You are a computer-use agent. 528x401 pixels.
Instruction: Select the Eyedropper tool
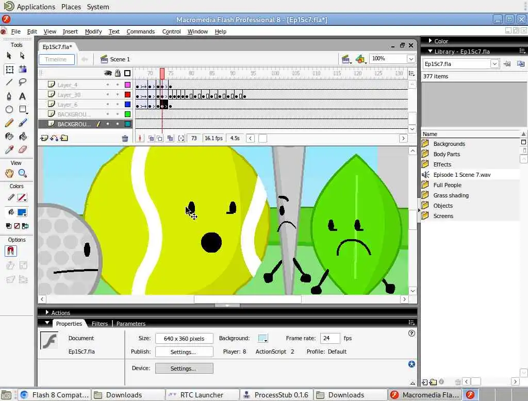[9, 149]
